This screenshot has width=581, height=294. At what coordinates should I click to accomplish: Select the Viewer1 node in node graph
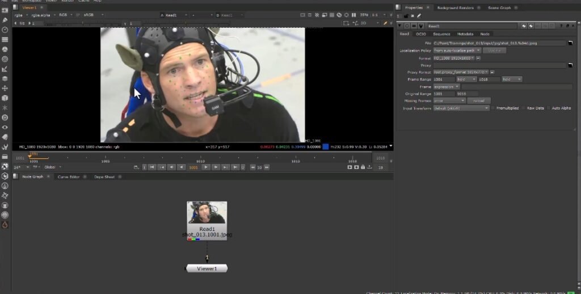[207, 268]
